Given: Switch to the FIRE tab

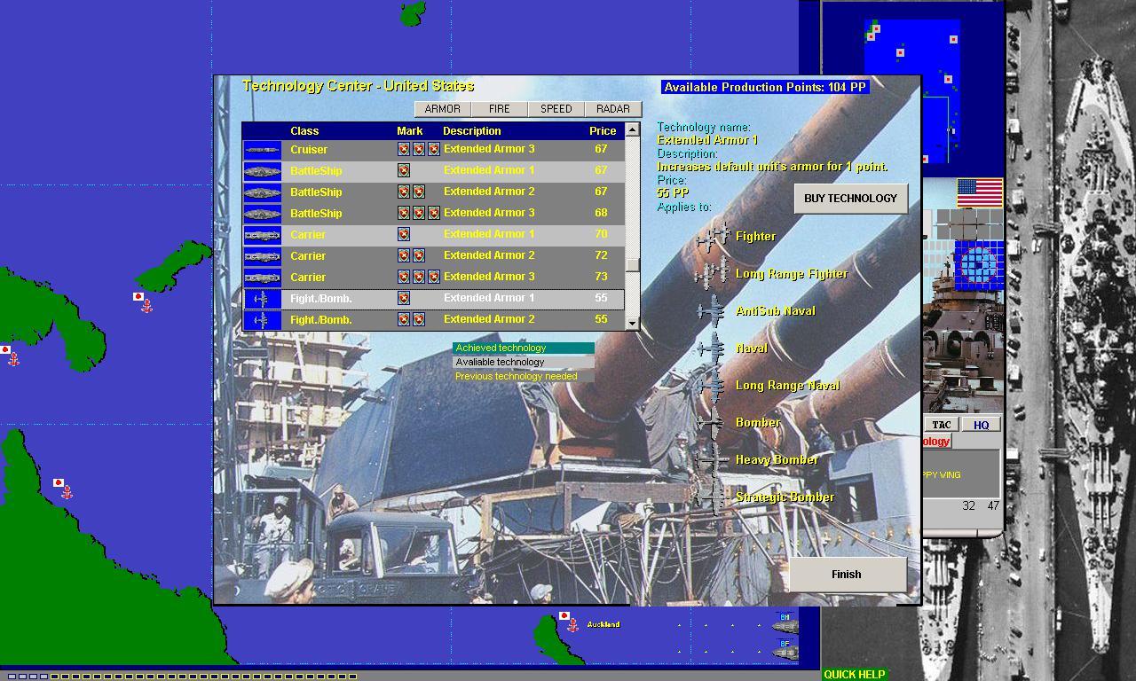Looking at the screenshot, I should pyautogui.click(x=498, y=108).
